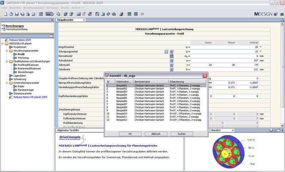Open the Berechnungsmodul menu

tap(33, 8)
